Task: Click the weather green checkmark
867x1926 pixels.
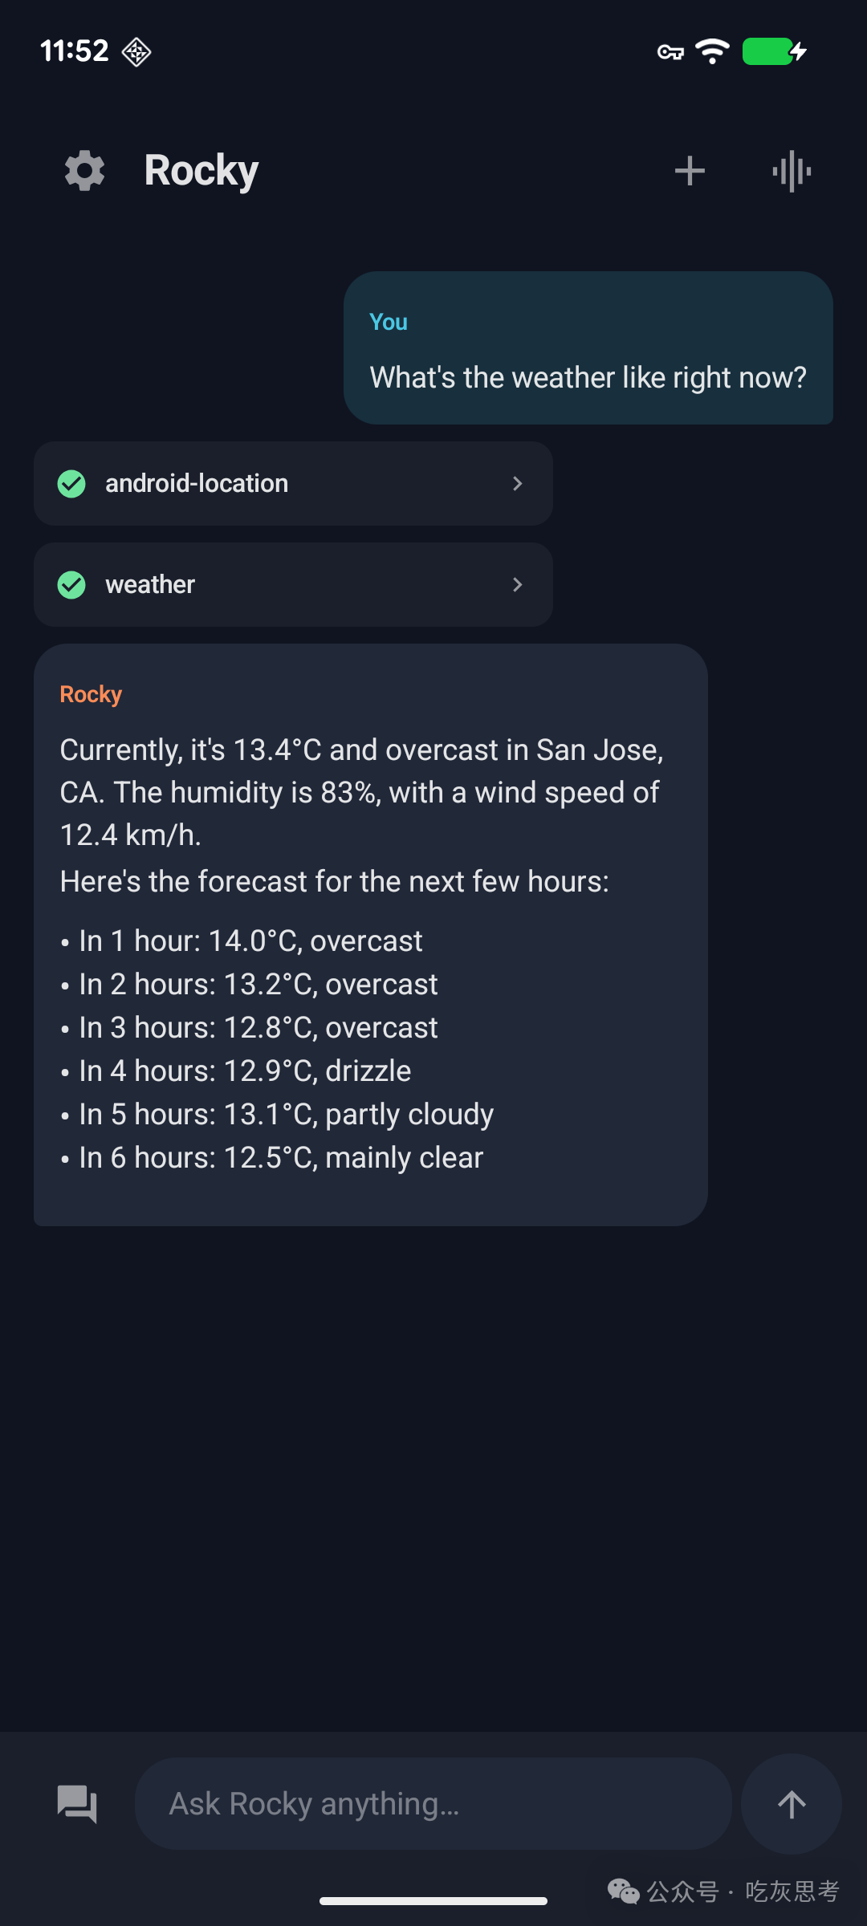Action: (71, 585)
